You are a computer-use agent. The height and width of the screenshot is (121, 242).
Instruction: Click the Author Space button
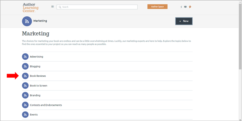(157, 7)
